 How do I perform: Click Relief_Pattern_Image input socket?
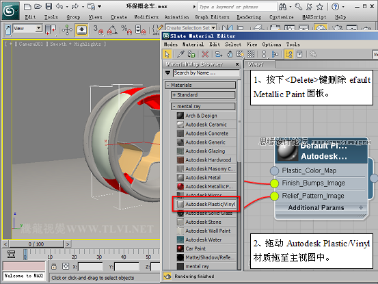[274, 196]
